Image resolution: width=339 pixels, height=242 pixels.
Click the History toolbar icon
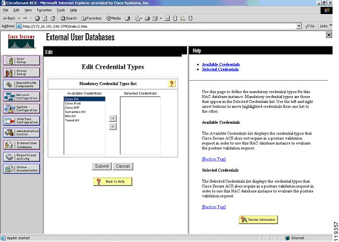[x=128, y=18]
